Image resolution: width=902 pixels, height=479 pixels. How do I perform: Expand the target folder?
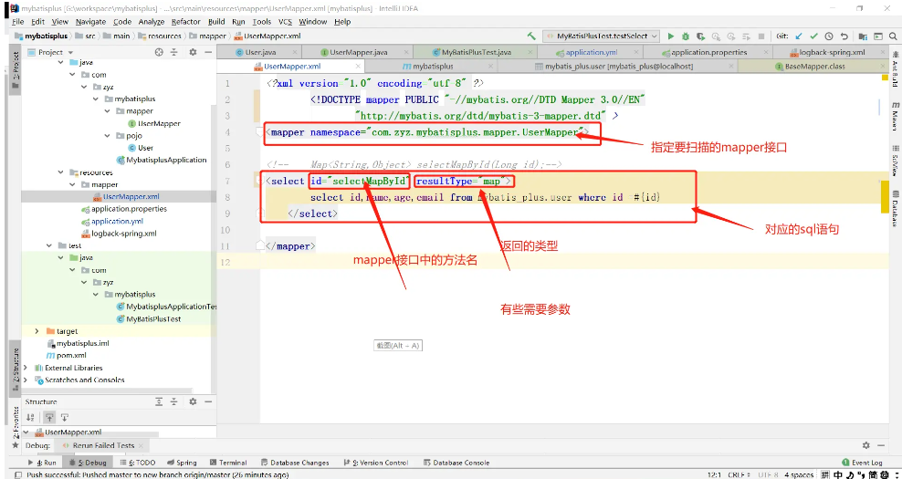pos(37,331)
